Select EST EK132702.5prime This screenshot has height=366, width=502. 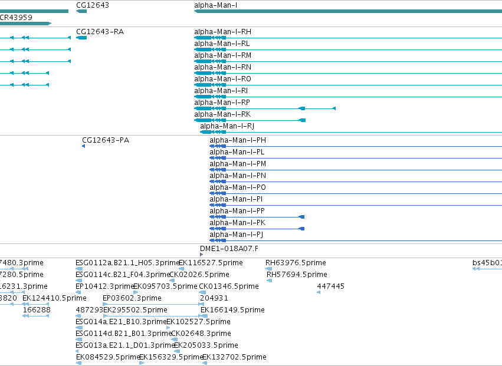pyautogui.click(x=234, y=357)
